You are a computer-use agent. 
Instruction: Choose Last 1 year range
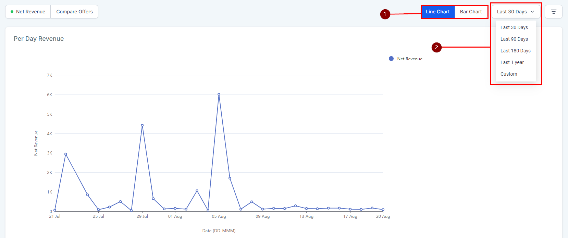click(512, 62)
